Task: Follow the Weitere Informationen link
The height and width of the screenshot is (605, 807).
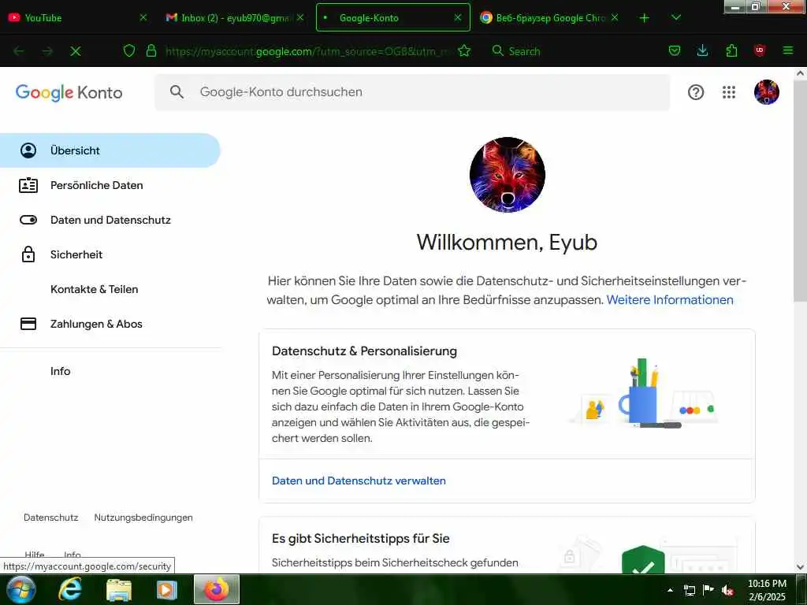Action: pyautogui.click(x=670, y=300)
